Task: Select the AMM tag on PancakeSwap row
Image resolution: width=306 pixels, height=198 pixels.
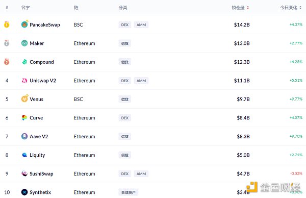Action: tap(141, 25)
